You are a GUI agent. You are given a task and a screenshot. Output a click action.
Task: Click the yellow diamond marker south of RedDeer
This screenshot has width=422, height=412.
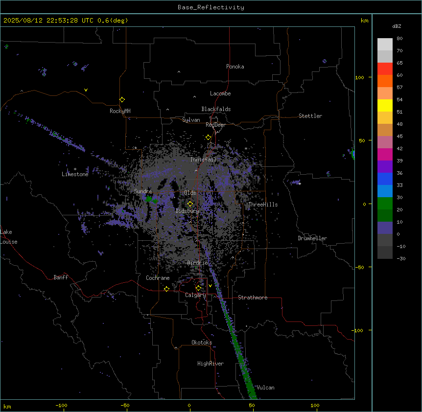(x=208, y=137)
